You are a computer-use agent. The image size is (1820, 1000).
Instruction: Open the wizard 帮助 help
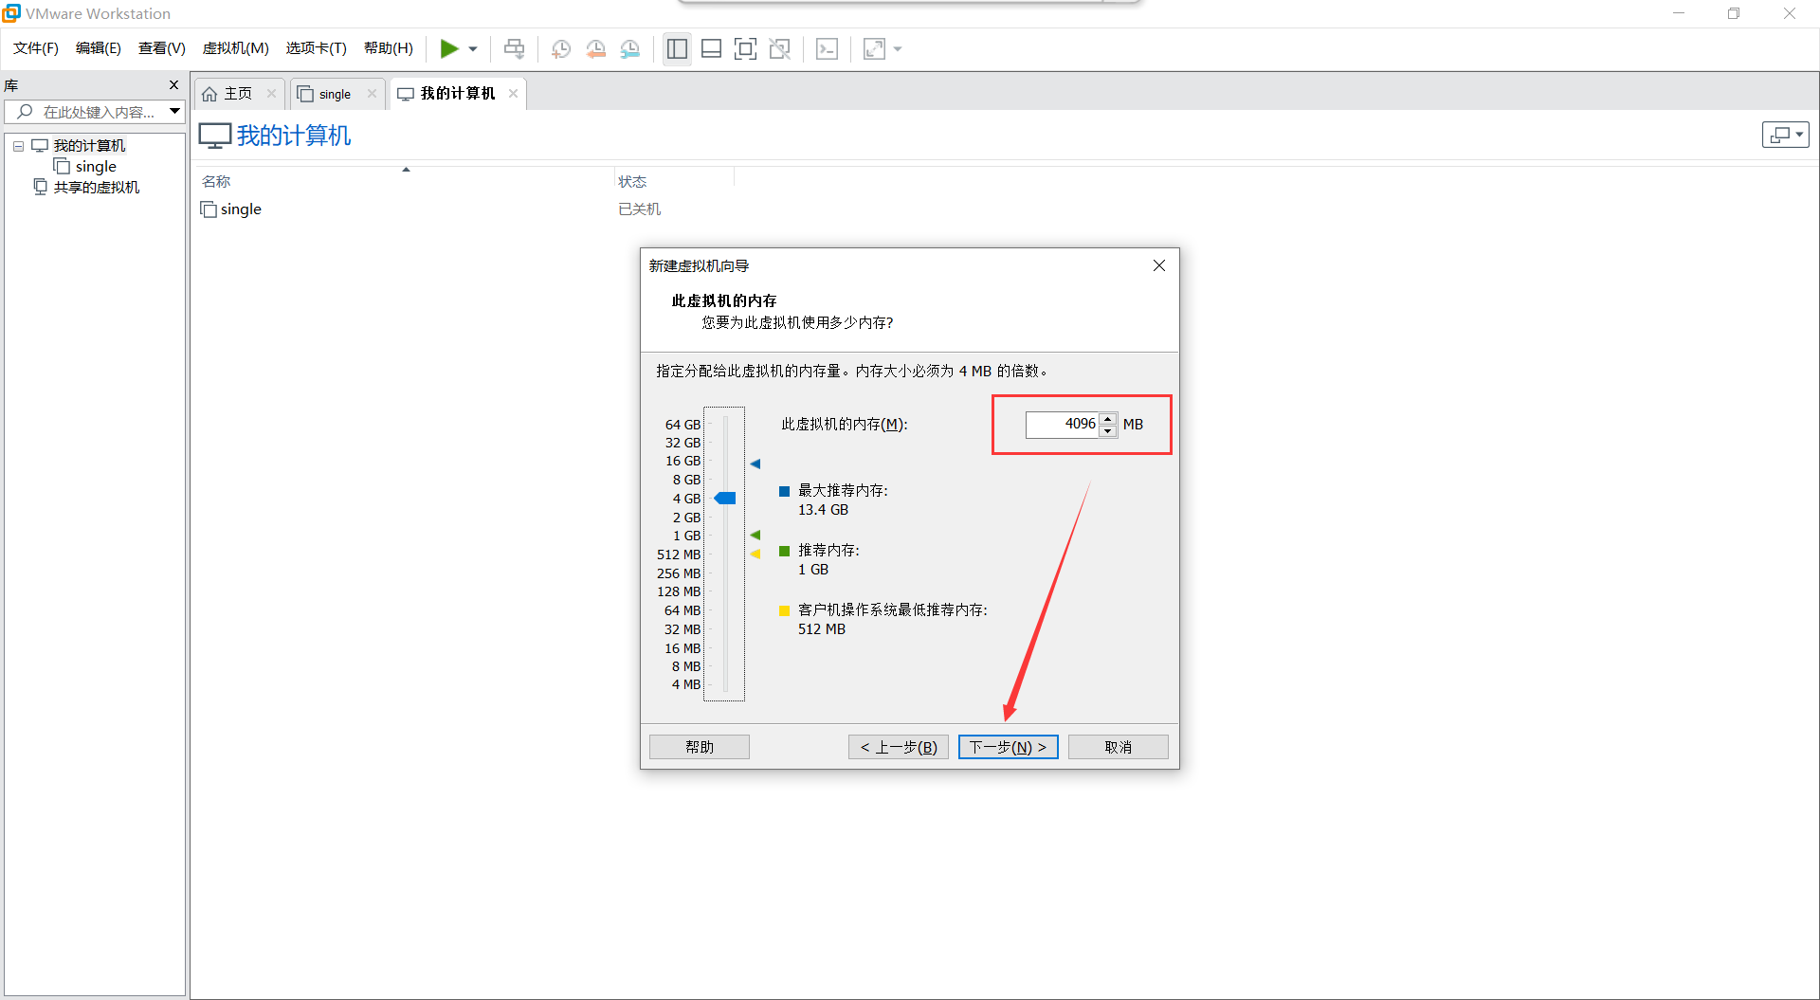pyautogui.click(x=699, y=747)
